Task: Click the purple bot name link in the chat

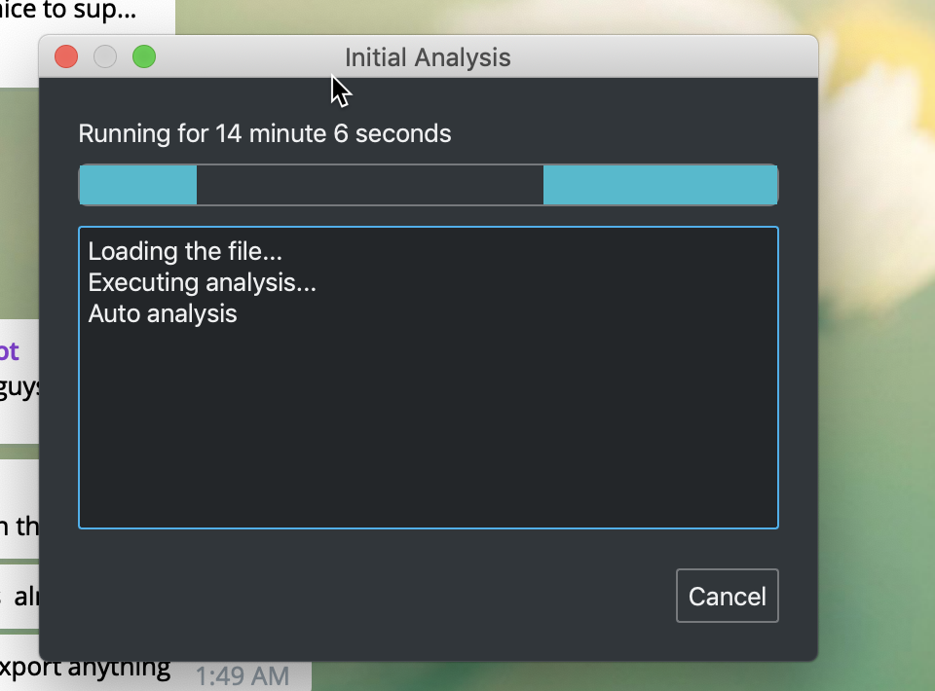Action: coord(10,351)
